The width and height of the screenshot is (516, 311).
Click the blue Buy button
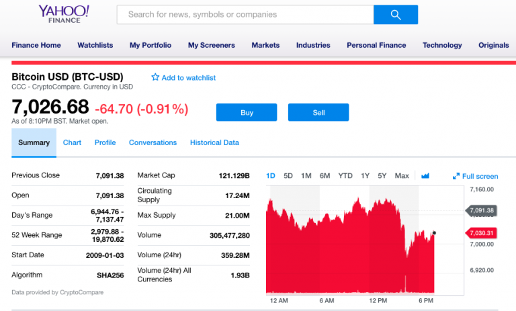pyautogui.click(x=247, y=113)
